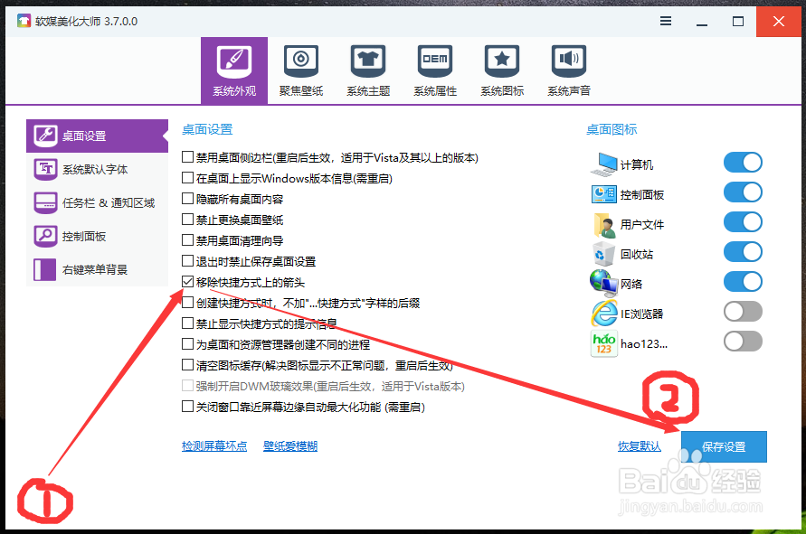The height and width of the screenshot is (534, 806).
Task: Switch to the 聚焦壁纸 tab
Action: [300, 61]
